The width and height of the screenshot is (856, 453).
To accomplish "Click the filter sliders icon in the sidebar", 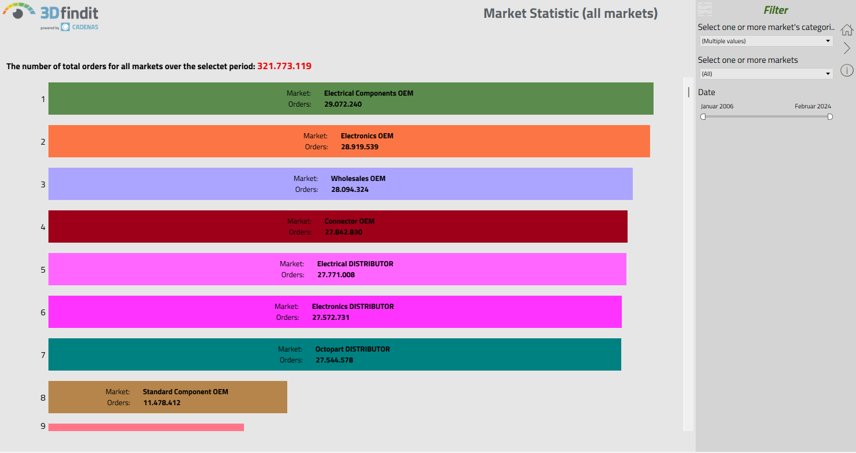I will click(x=704, y=9).
